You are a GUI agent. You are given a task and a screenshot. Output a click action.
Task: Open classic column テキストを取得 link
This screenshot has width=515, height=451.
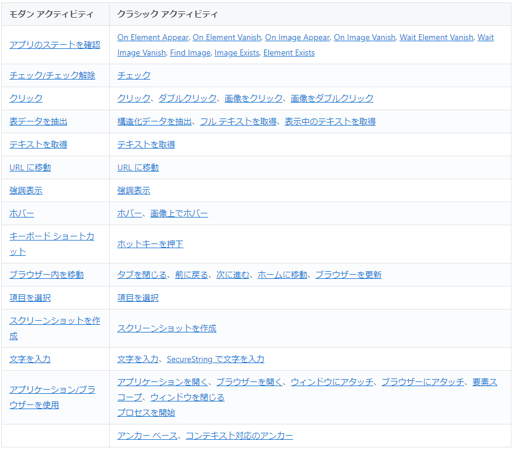click(x=146, y=144)
